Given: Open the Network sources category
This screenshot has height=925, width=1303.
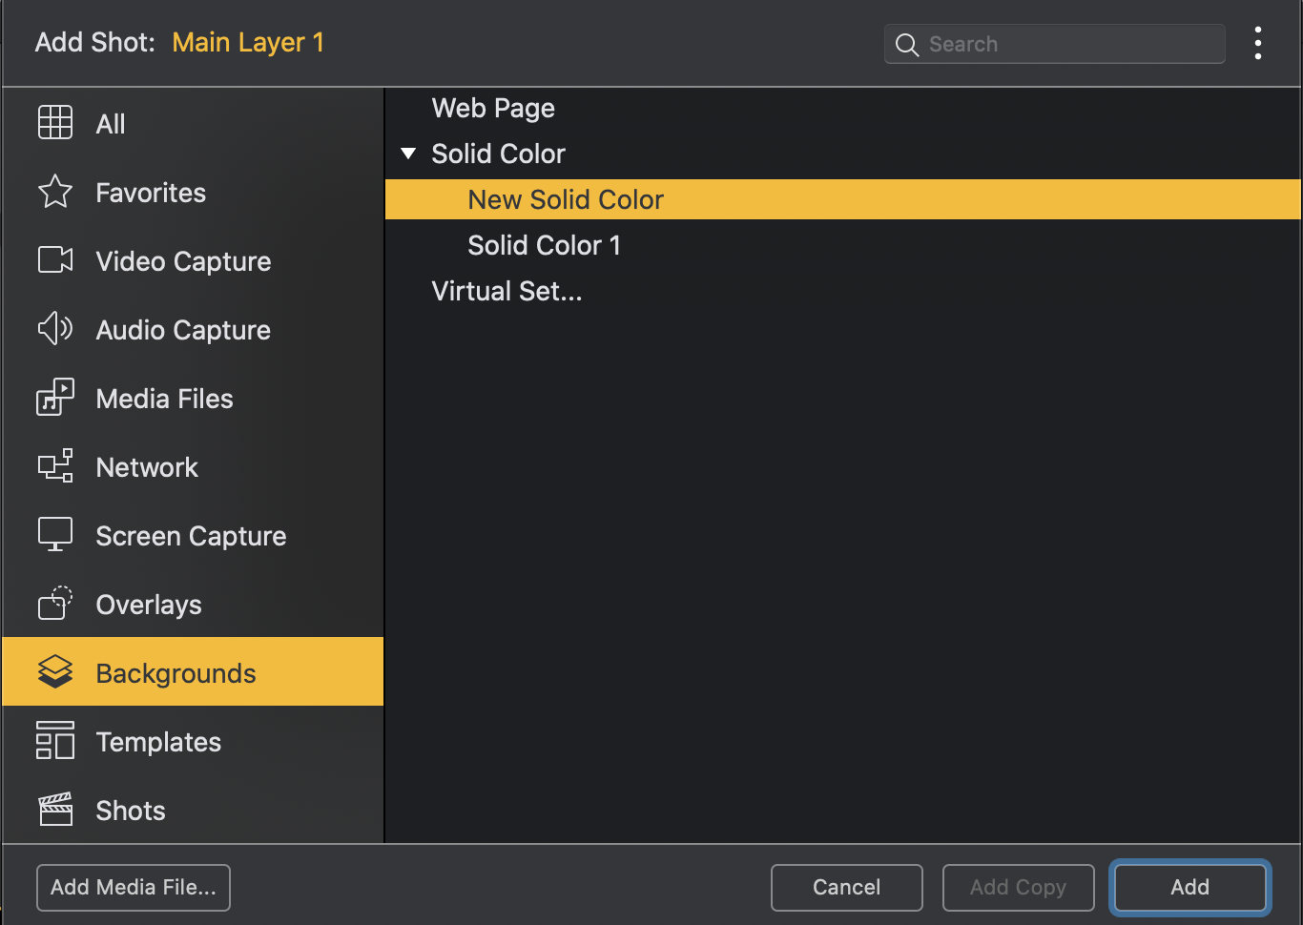Looking at the screenshot, I should tap(54, 466).
